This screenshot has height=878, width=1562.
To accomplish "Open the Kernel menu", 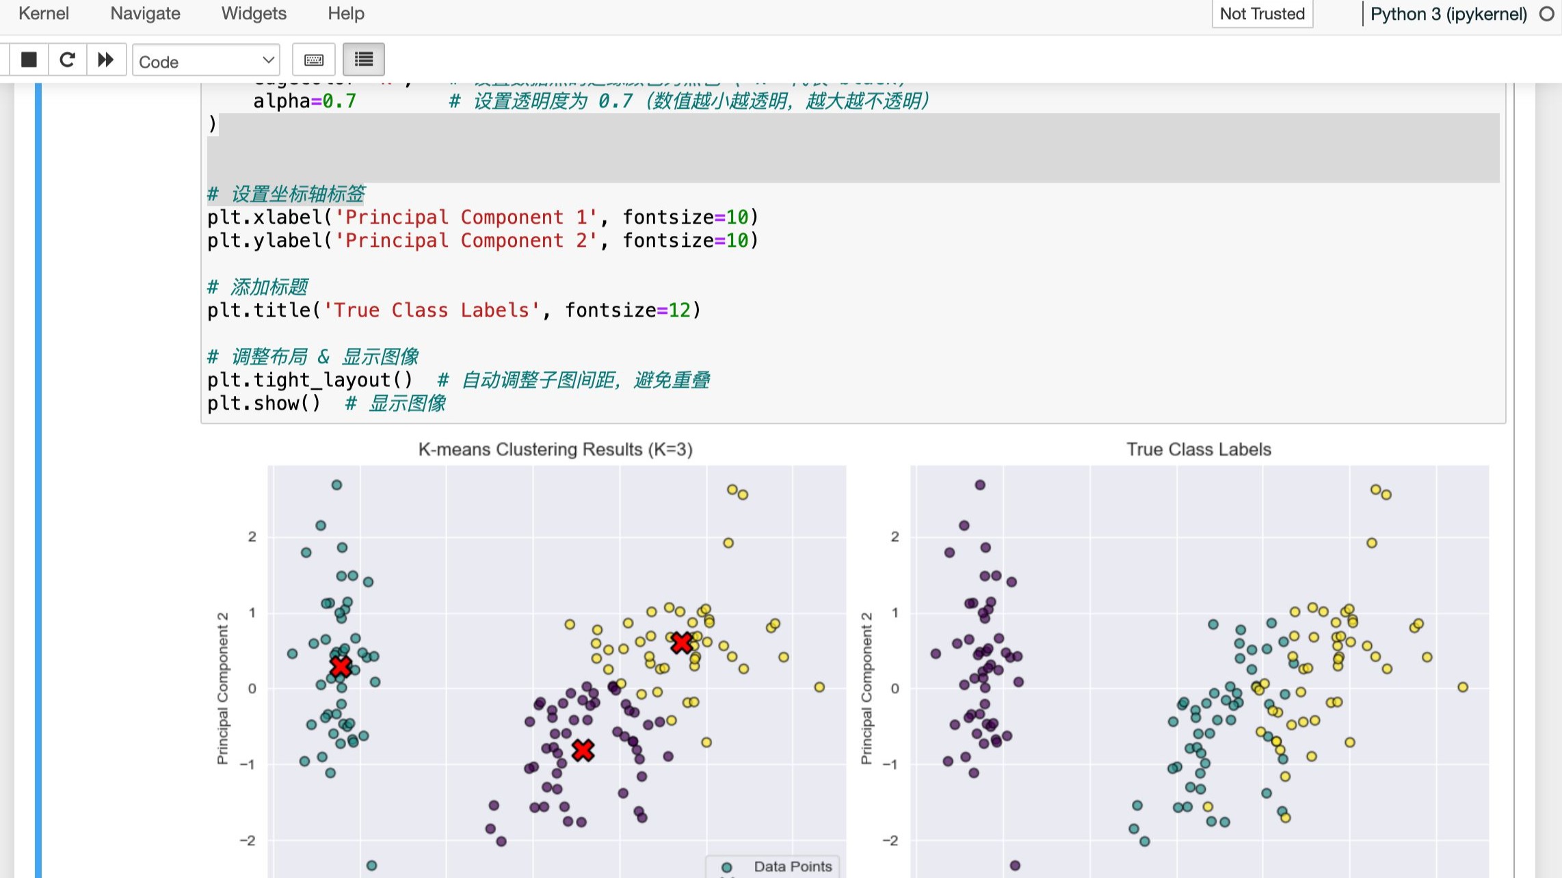I will (x=44, y=14).
